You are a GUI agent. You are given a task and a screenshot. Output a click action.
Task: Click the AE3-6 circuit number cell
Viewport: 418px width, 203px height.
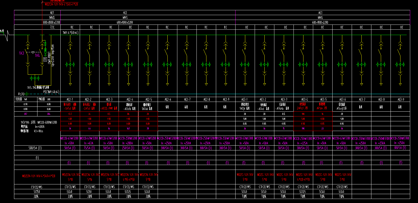[342, 99]
